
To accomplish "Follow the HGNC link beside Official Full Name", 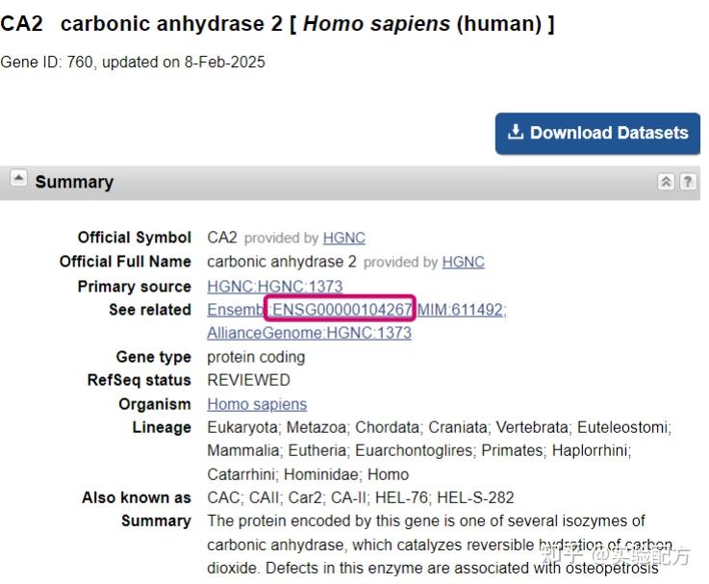I will [x=463, y=262].
